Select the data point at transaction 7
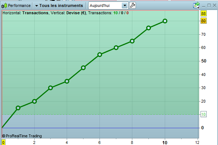218x145 pixels. 116,48
